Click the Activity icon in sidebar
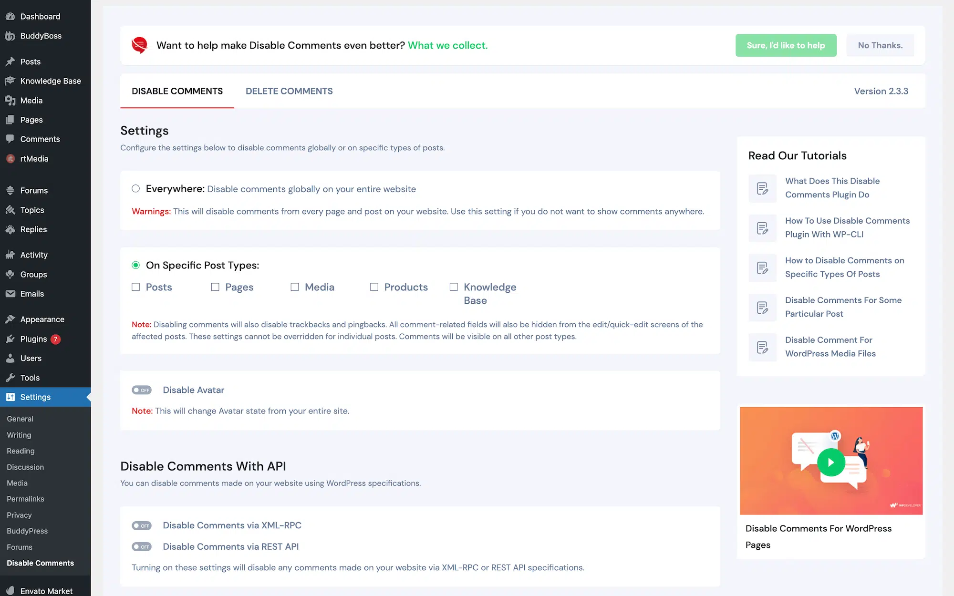 click(x=10, y=255)
